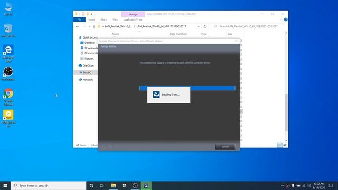The width and height of the screenshot is (338, 190).
Task: Click the Explorer vertical scrollbar
Action: (286, 112)
